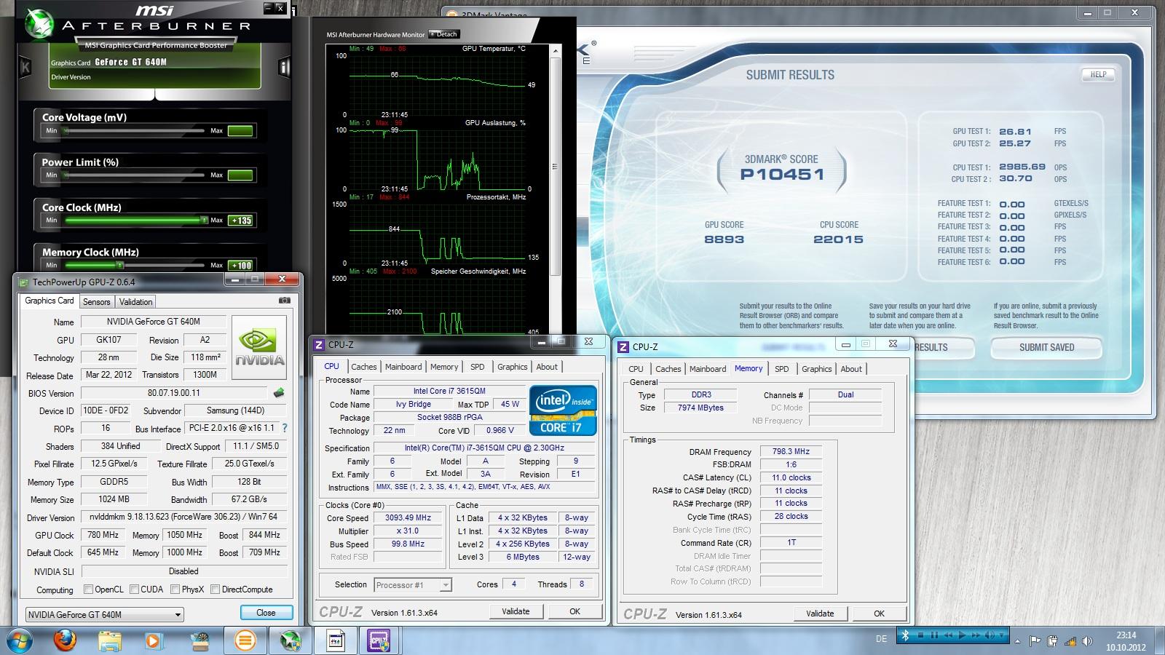Open the Windows Start menu
This screenshot has height=655, width=1165.
click(19, 641)
